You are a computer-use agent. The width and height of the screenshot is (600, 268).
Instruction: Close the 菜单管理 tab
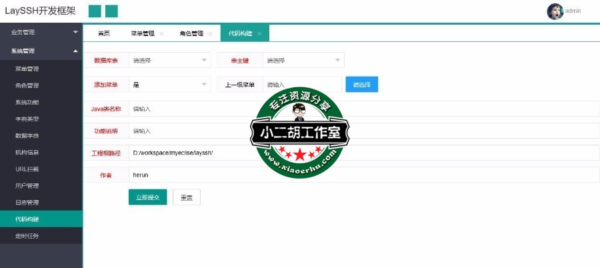click(x=161, y=33)
